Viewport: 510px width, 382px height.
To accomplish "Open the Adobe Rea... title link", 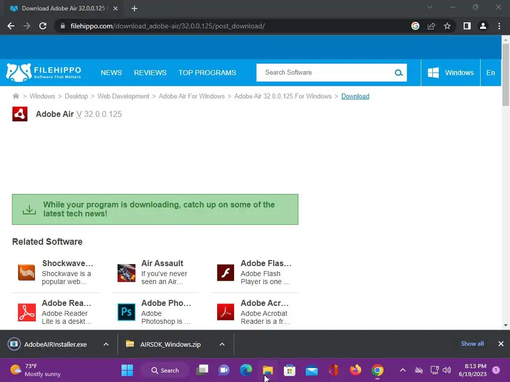I will (x=66, y=303).
